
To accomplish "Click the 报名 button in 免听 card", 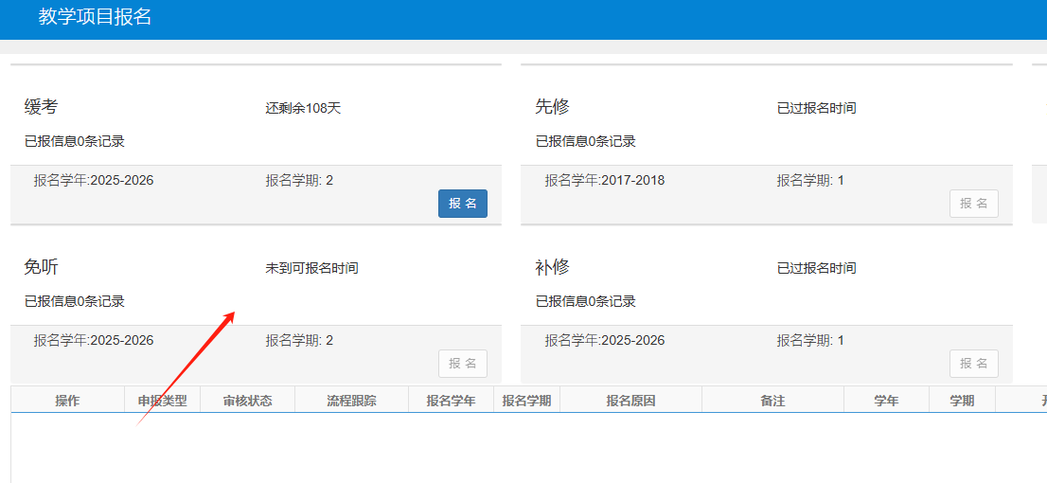I will (462, 364).
